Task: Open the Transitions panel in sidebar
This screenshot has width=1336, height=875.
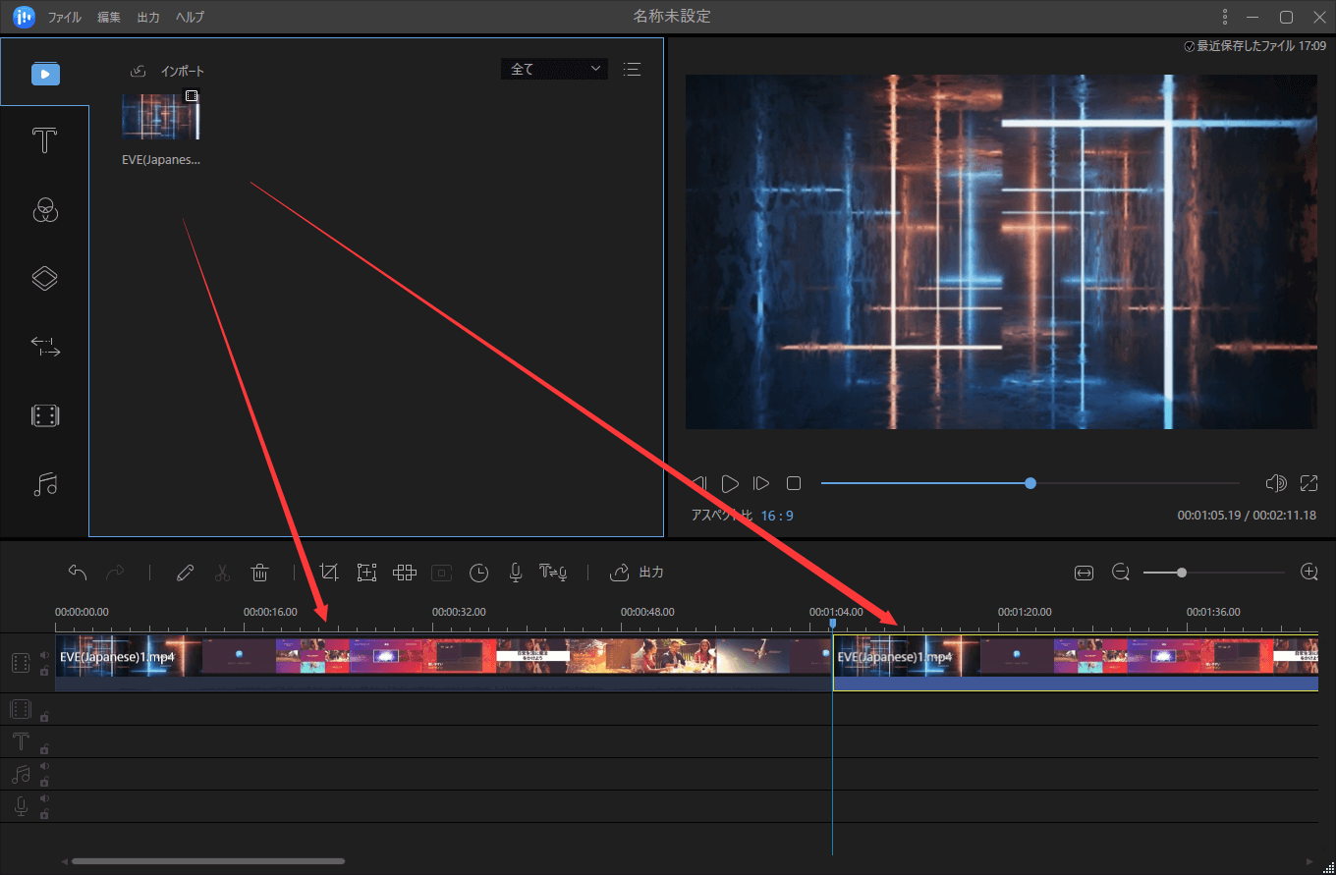Action: click(x=45, y=346)
